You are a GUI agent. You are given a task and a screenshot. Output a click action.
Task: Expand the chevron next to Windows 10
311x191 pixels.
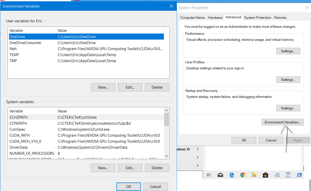click(x=198, y=149)
